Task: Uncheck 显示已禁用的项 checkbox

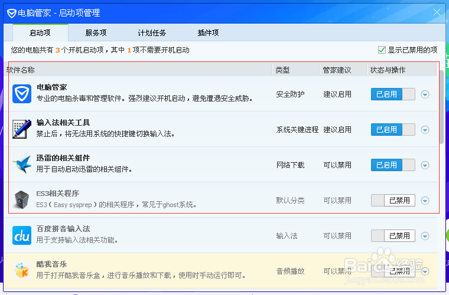Action: [x=382, y=50]
